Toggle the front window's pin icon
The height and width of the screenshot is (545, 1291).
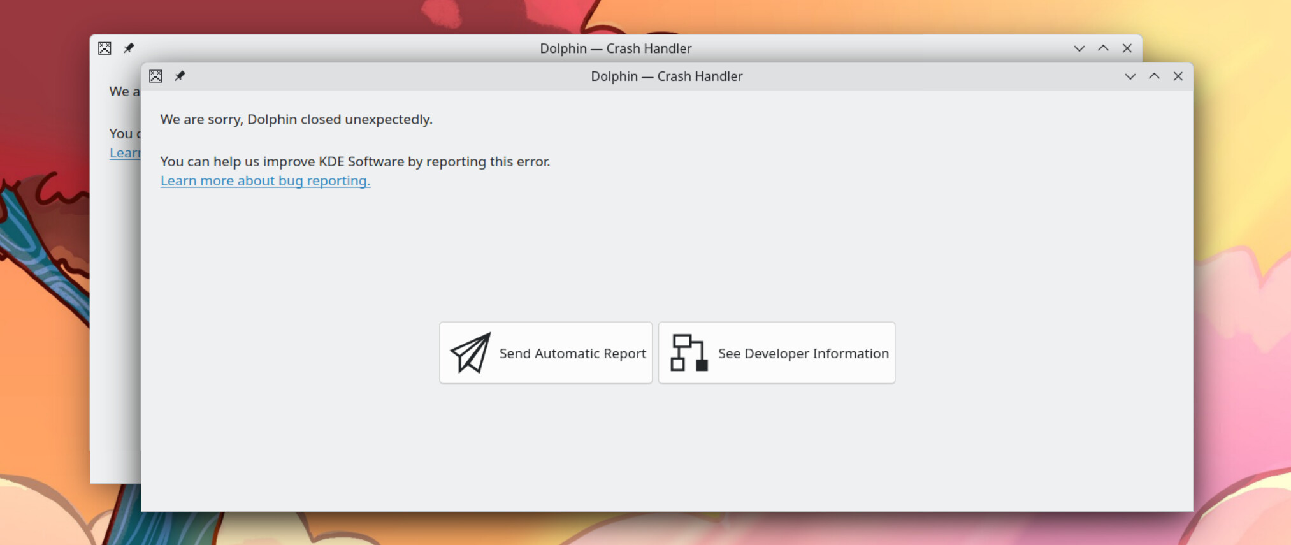180,76
